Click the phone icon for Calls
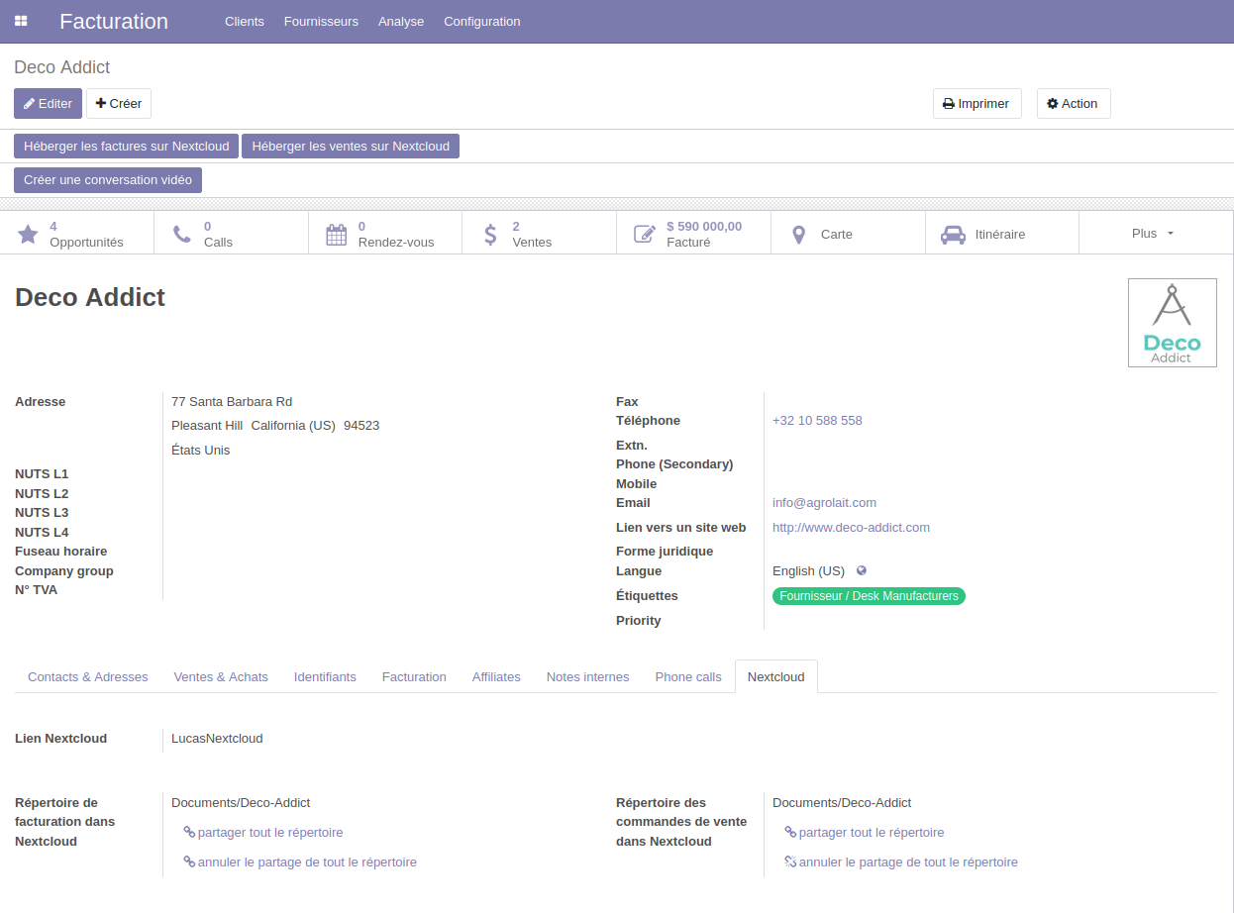Viewport: 1234px width, 913px height. coord(182,235)
